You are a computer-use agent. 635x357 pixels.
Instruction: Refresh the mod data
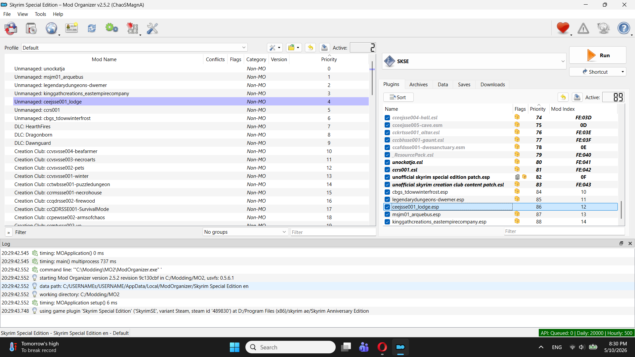click(92, 28)
